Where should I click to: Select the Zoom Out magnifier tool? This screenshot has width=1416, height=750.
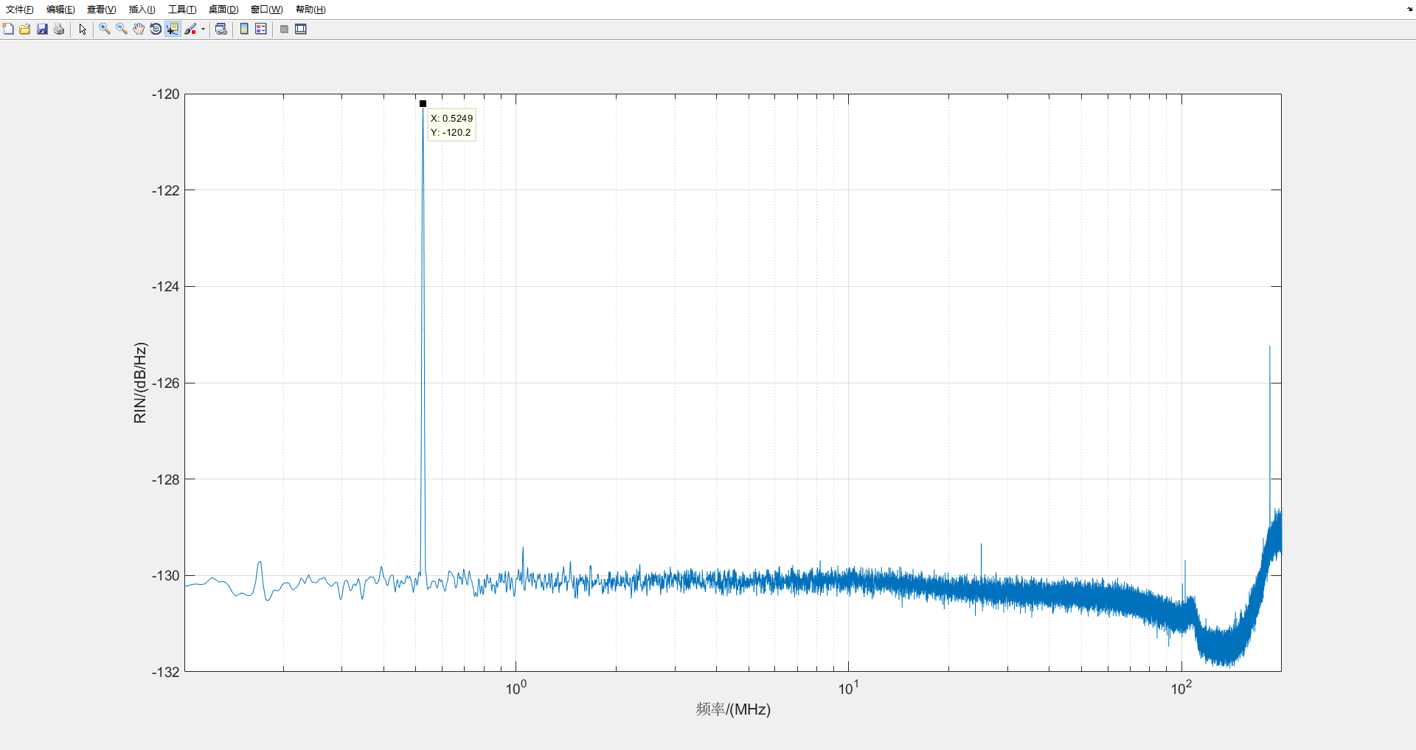coord(122,29)
